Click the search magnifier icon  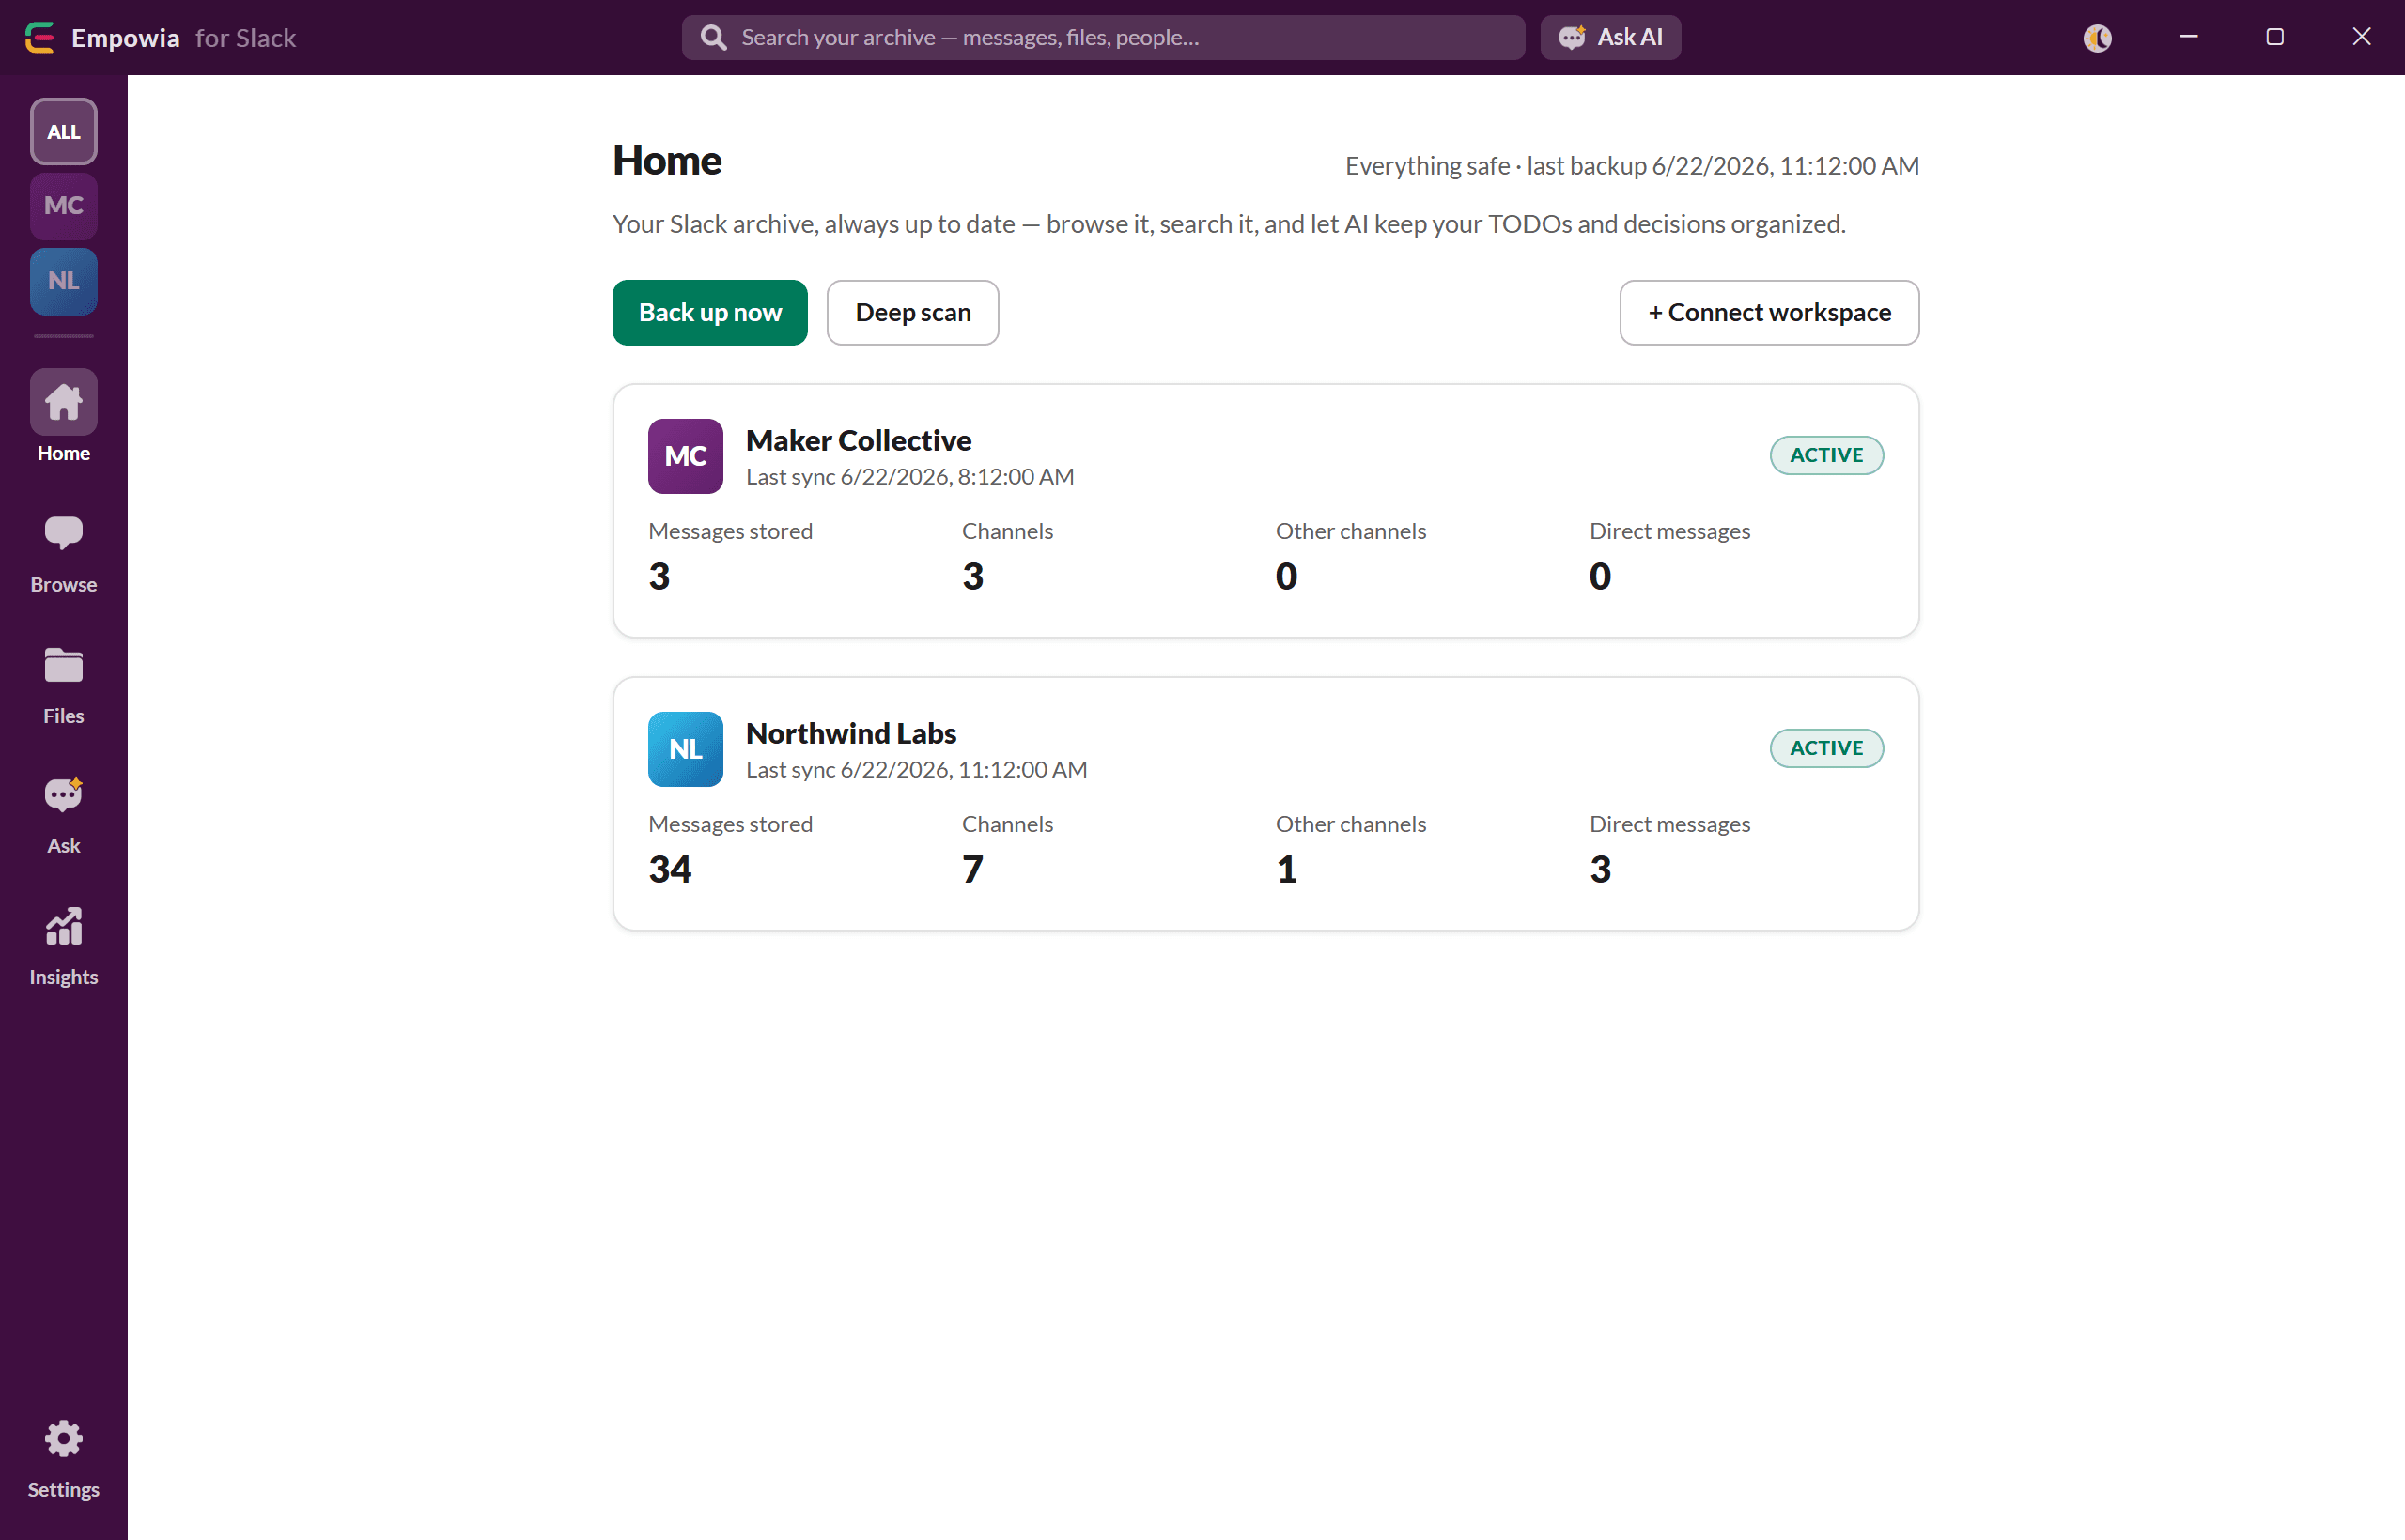(713, 38)
